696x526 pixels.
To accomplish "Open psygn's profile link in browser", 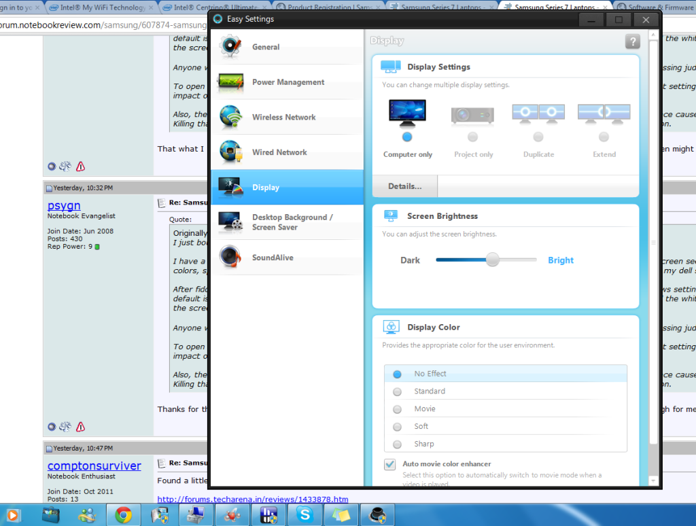I will pyautogui.click(x=64, y=205).
